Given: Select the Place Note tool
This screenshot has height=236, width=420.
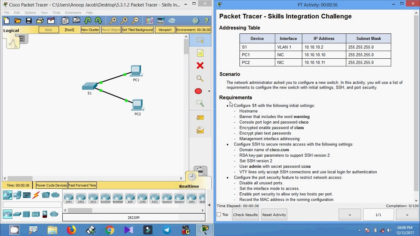Looking at the screenshot, I should click(200, 53).
